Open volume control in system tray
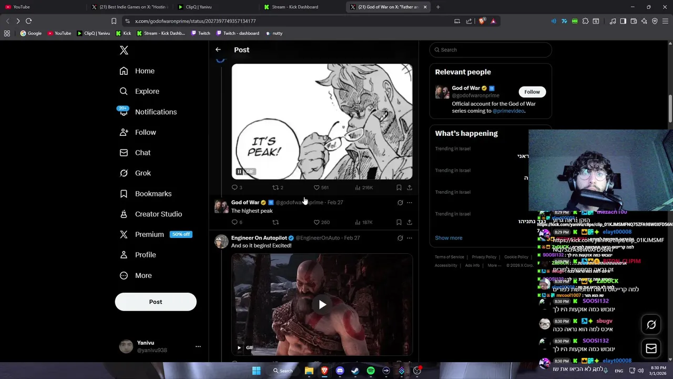 click(x=640, y=371)
